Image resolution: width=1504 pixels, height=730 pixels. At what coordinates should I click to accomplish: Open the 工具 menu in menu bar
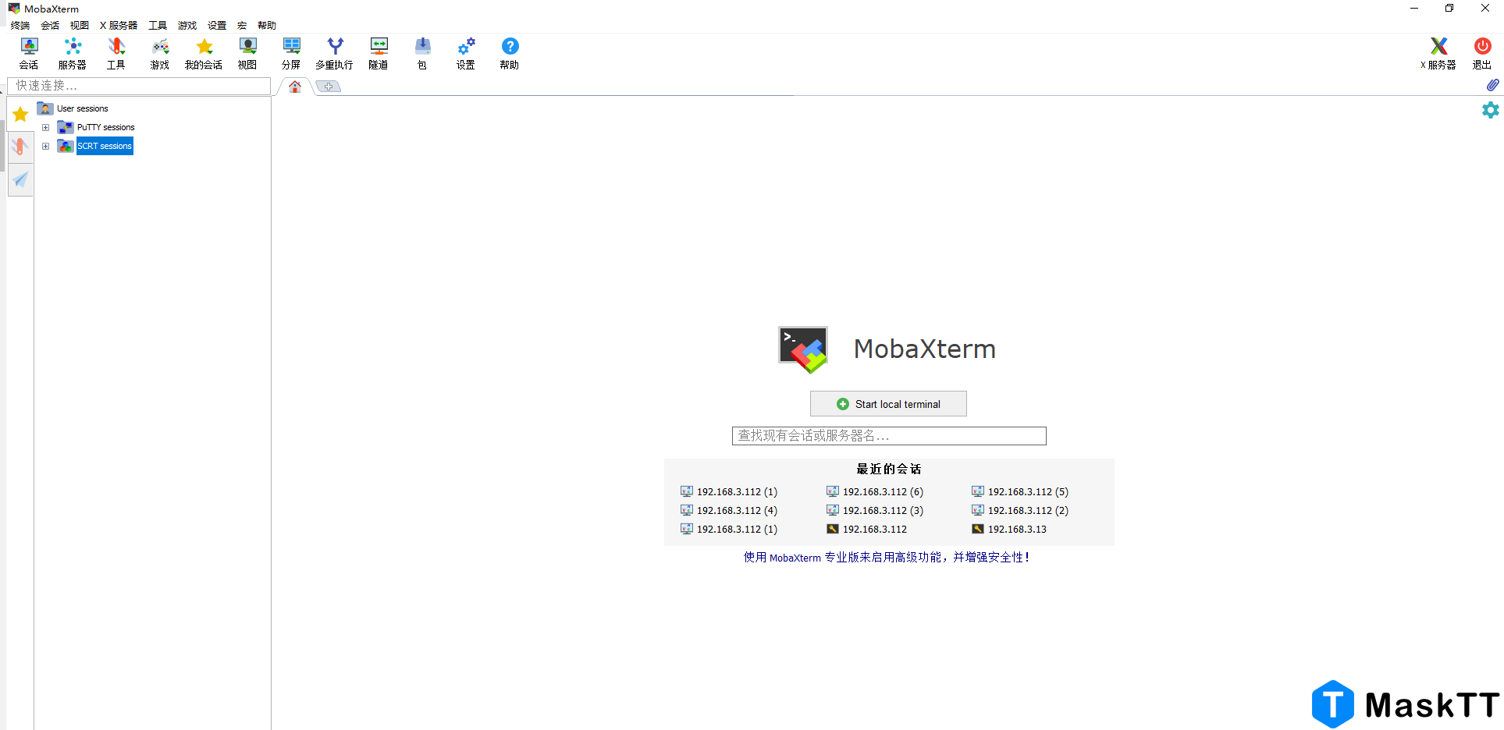tap(158, 26)
